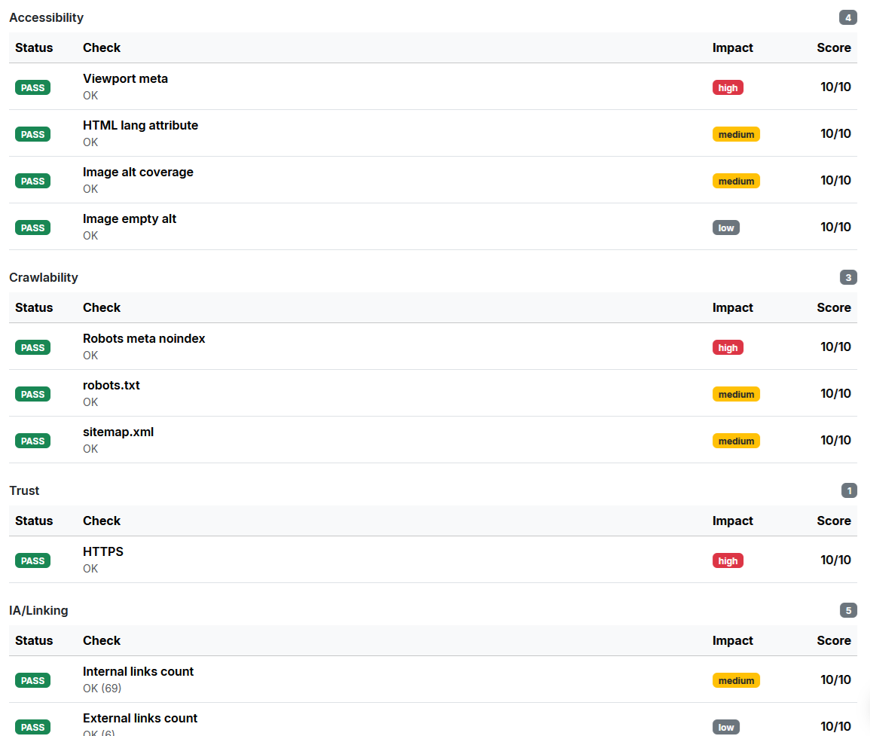
Task: Select the Check column header in Trust table
Action: pyautogui.click(x=102, y=521)
